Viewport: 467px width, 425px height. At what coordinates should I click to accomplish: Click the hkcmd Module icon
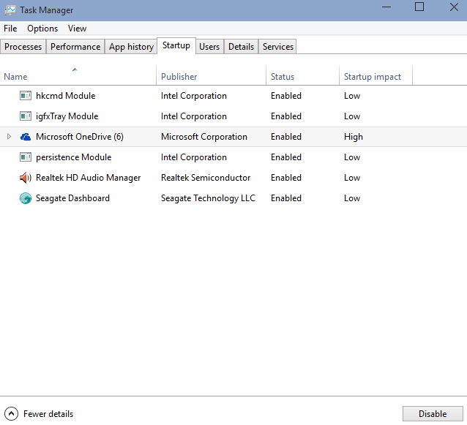[26, 96]
